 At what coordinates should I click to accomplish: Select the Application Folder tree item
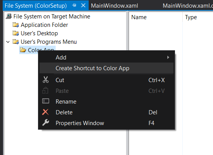pos(44,25)
